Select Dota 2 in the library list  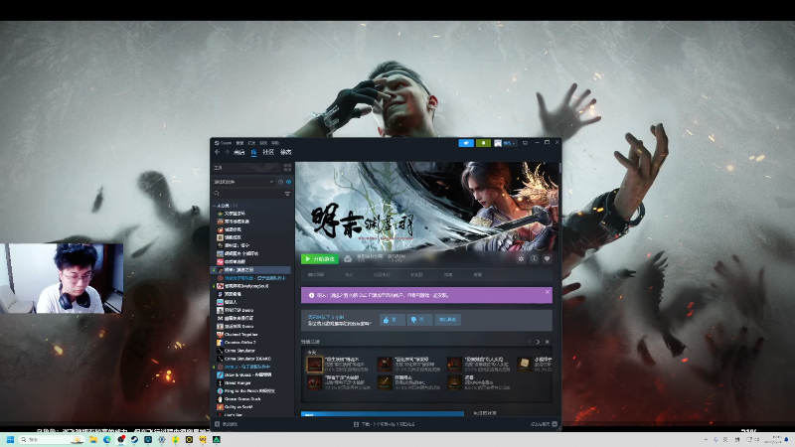coord(246,367)
